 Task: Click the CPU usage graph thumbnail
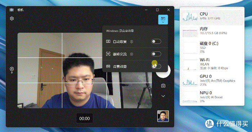(x=190, y=17)
